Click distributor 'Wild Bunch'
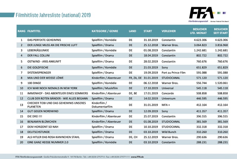Viewport: 237px width, 159px height. 169,132
